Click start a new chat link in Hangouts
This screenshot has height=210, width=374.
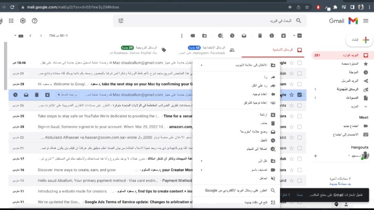pyautogui.click(x=340, y=184)
